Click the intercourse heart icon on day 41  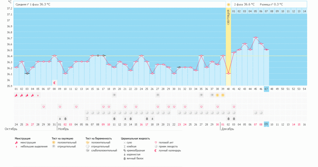(234, 107)
